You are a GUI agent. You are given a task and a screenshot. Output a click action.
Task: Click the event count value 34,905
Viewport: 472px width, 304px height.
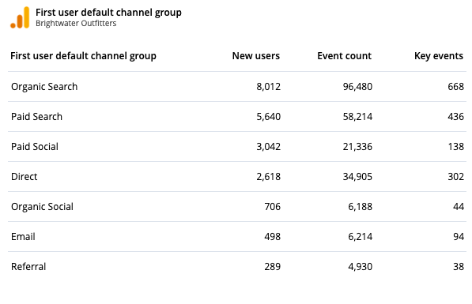click(x=357, y=177)
